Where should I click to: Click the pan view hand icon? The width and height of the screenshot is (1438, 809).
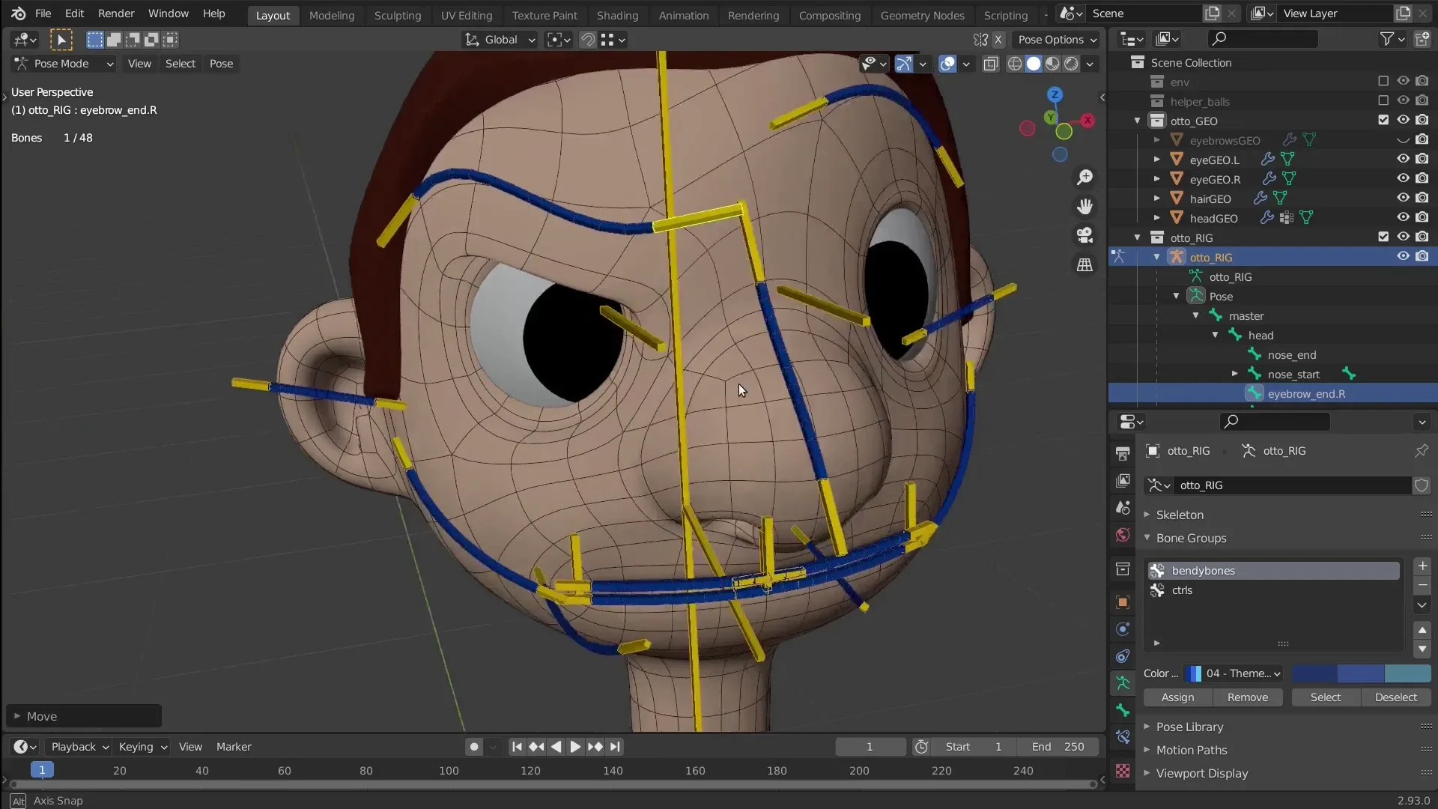pyautogui.click(x=1084, y=206)
